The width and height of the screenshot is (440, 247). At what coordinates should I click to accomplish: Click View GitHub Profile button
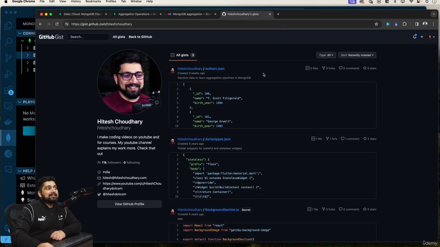pyautogui.click(x=130, y=204)
